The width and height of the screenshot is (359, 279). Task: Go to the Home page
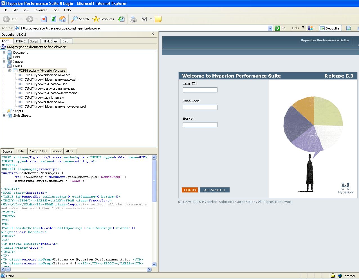[63, 19]
